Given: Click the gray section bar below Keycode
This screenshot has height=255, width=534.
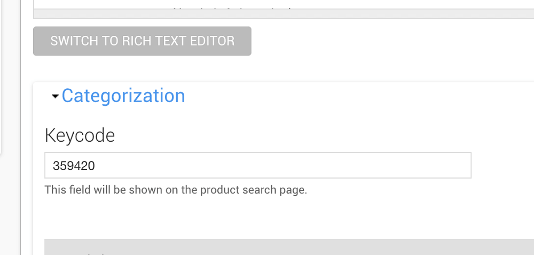Looking at the screenshot, I should coord(288,247).
